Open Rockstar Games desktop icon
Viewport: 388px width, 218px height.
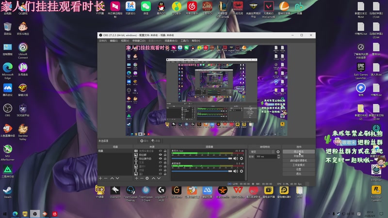point(376,193)
